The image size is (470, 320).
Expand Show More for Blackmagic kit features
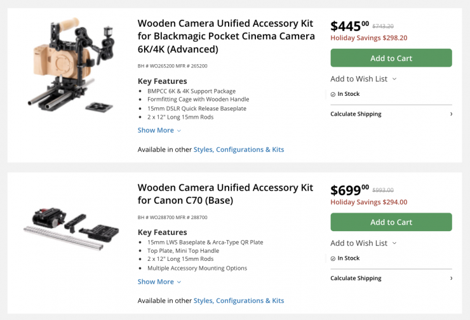159,130
